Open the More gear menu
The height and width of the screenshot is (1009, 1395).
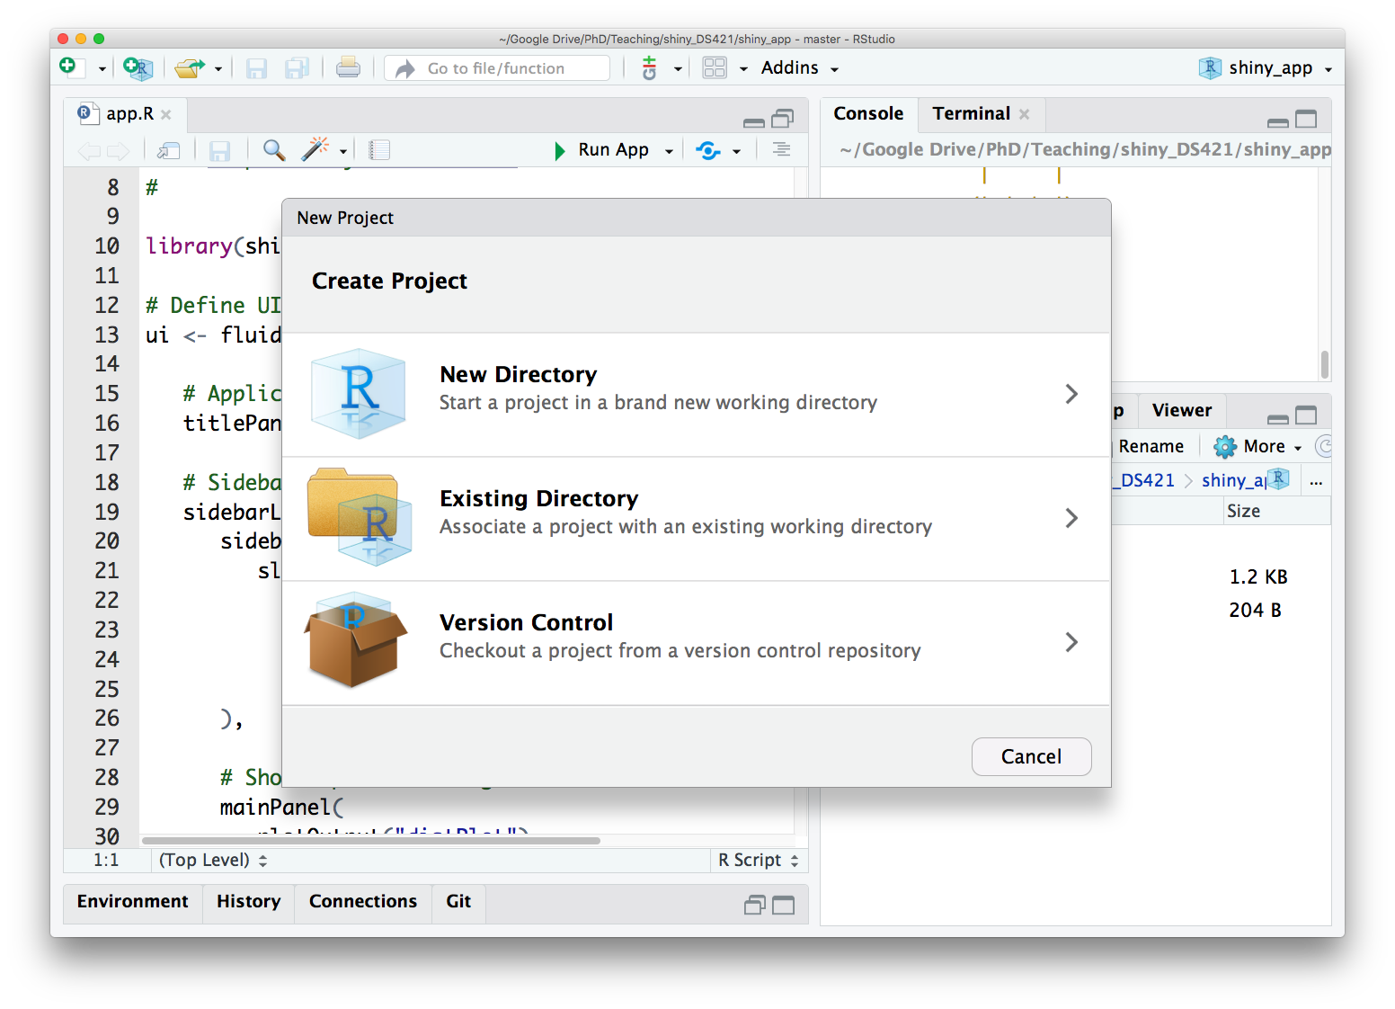point(1257,447)
